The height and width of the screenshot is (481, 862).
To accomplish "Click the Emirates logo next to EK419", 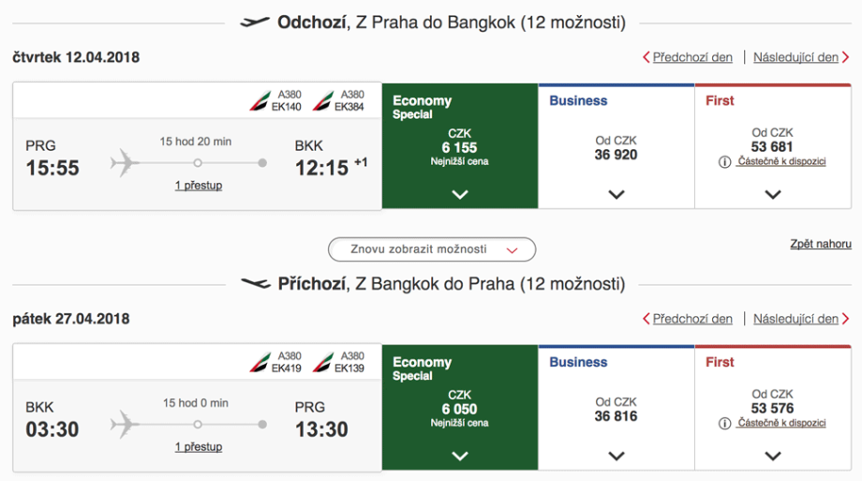I will point(260,362).
